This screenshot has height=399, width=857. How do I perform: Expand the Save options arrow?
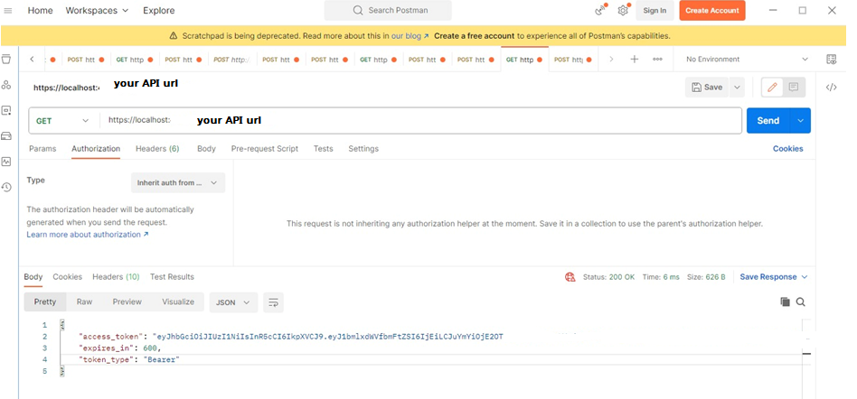click(737, 88)
